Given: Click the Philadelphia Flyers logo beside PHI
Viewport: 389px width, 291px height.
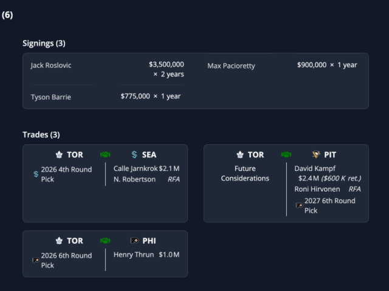Looking at the screenshot, I should click(134, 241).
